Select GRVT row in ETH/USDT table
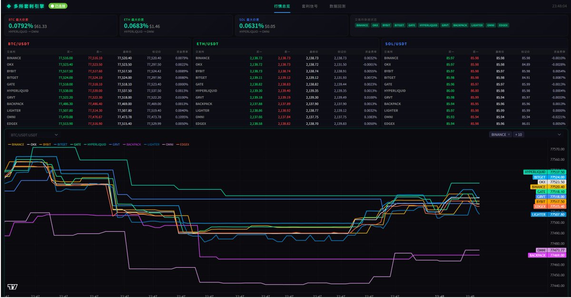Screen dimensions: 571x298 (x=286, y=97)
